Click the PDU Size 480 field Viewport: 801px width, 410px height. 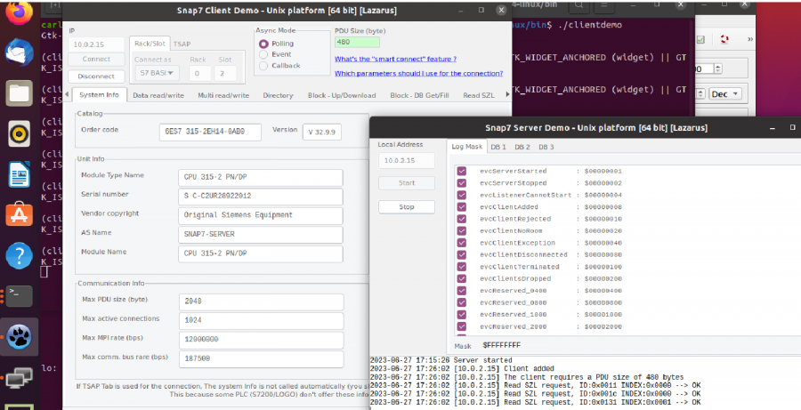point(357,43)
